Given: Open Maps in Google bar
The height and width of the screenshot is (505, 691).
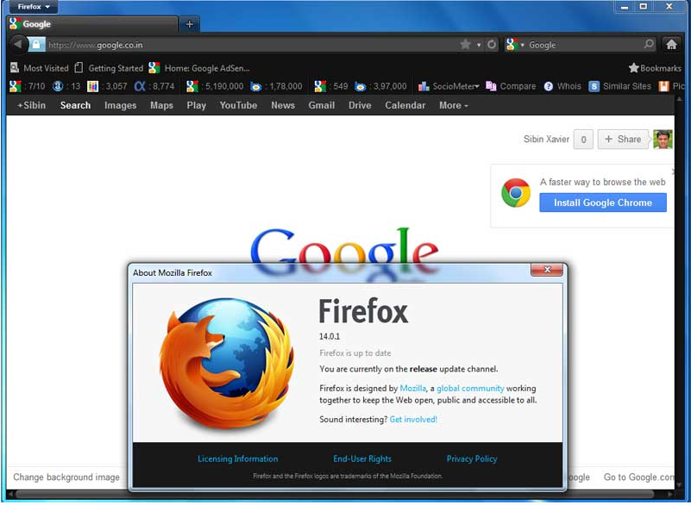Looking at the screenshot, I should click(x=161, y=105).
